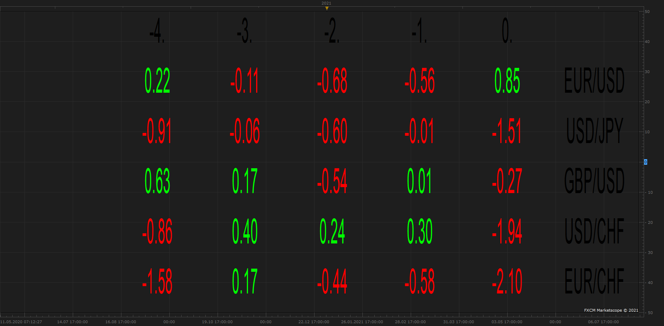Image resolution: width=664 pixels, height=326 pixels.
Task: Click the 14.07 17:00:00 time axis label
Action: pos(72,322)
